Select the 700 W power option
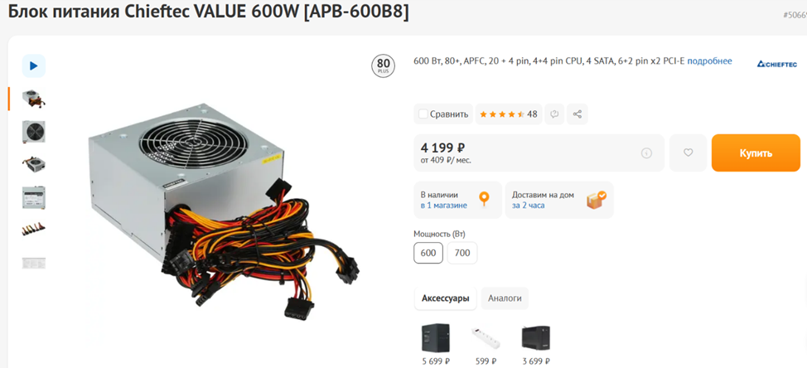This screenshot has width=807, height=368. click(x=462, y=253)
